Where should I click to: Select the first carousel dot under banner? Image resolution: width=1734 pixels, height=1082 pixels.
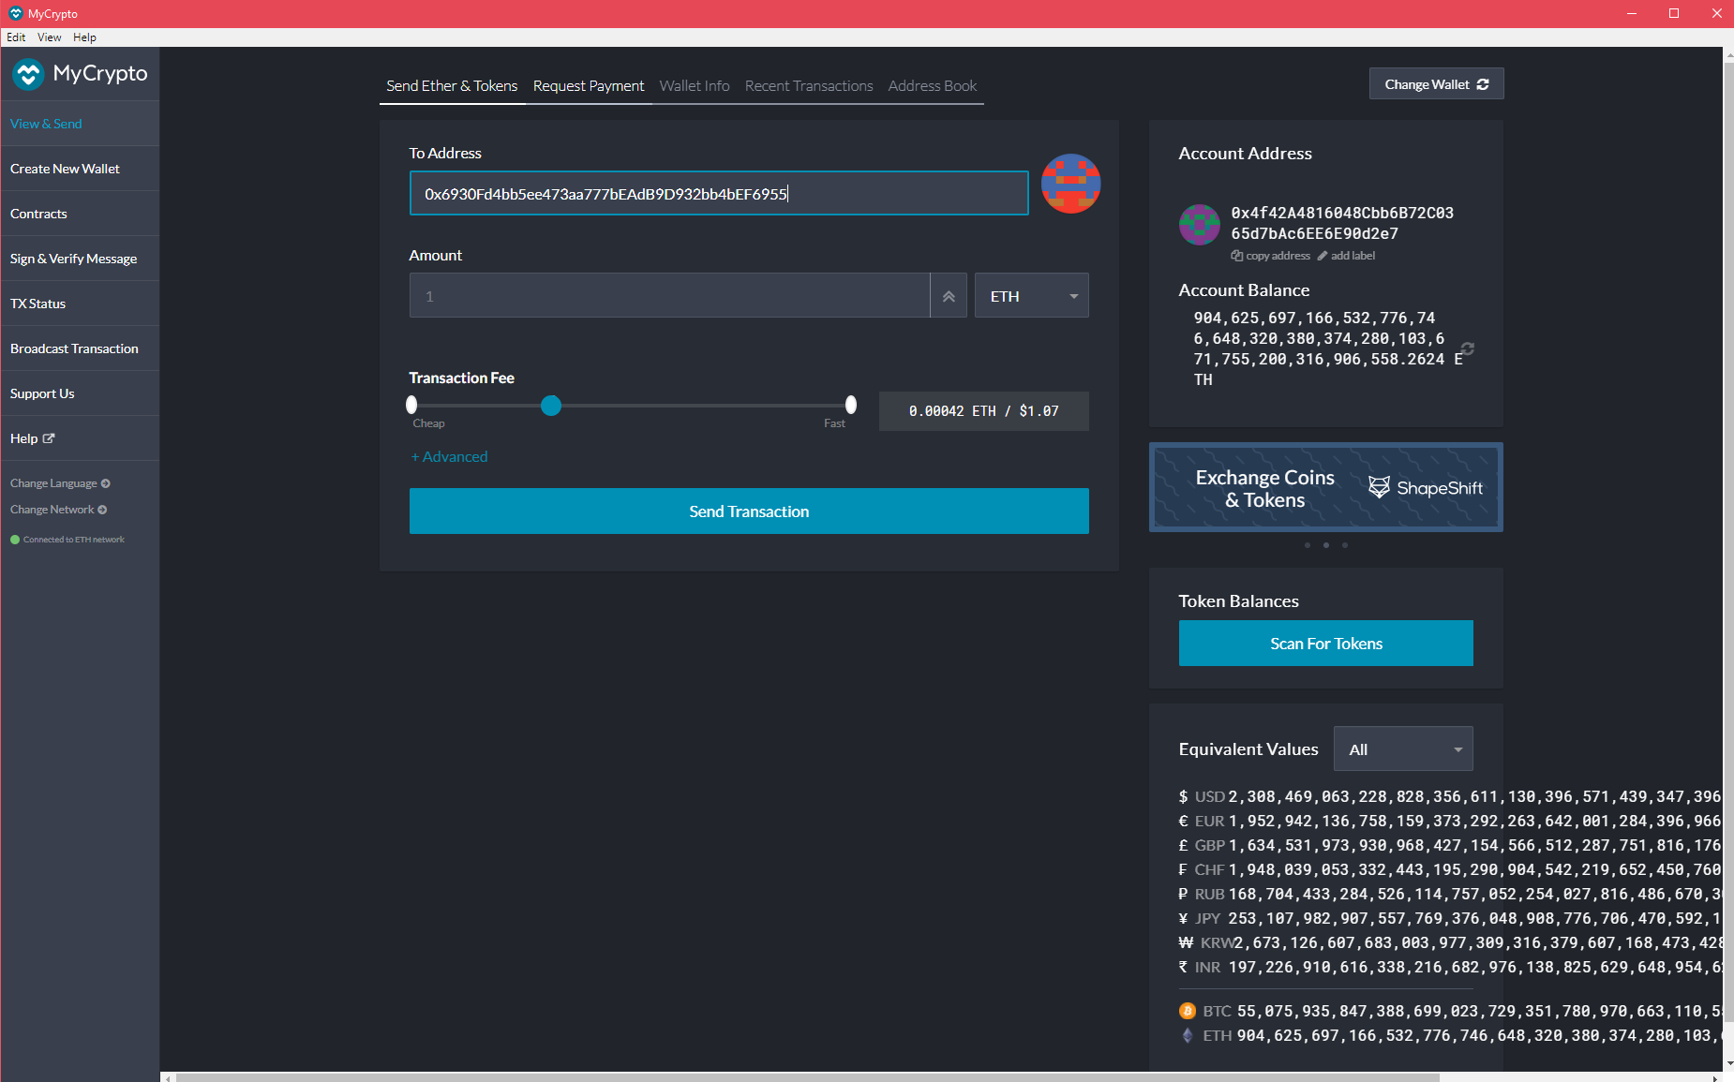(1307, 545)
